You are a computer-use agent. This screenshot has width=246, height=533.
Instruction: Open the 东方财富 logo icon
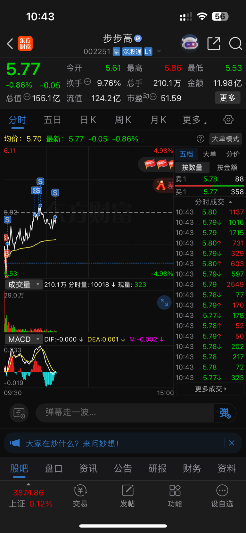[25, 44]
